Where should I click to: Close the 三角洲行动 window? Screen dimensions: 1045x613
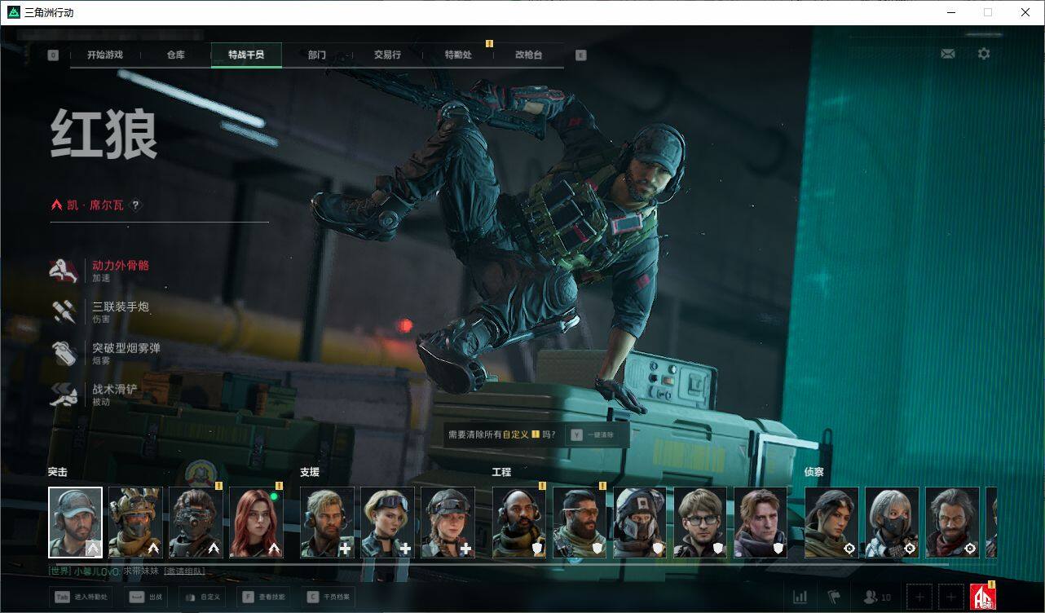click(x=1025, y=12)
